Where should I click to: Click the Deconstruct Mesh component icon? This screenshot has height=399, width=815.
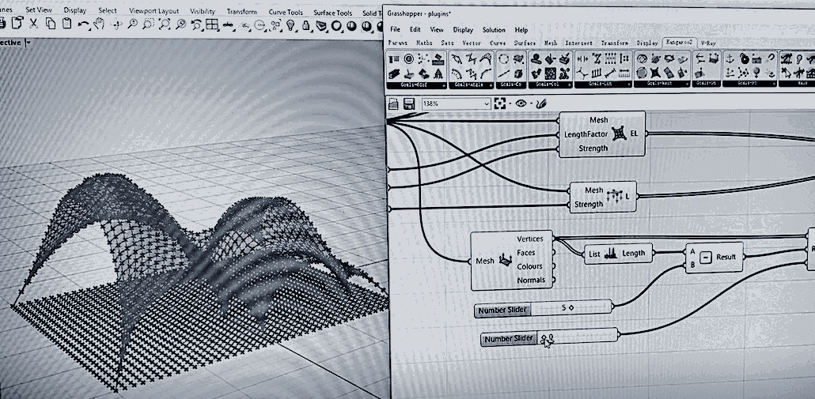(x=505, y=260)
